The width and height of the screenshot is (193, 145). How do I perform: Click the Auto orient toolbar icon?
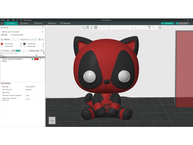(x=92, y=27)
